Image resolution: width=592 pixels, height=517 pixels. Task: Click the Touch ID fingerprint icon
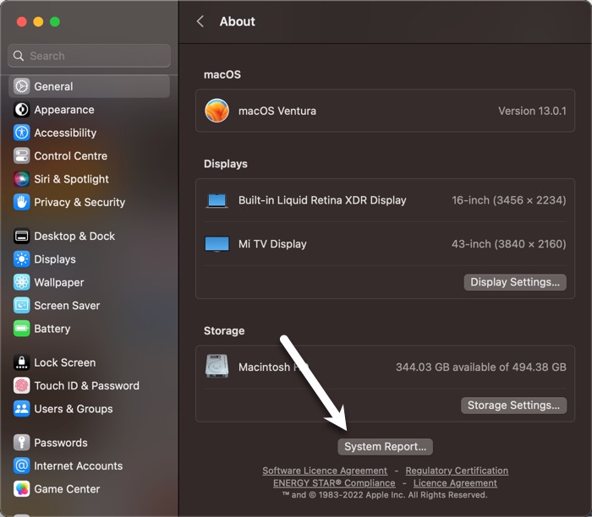tap(21, 385)
